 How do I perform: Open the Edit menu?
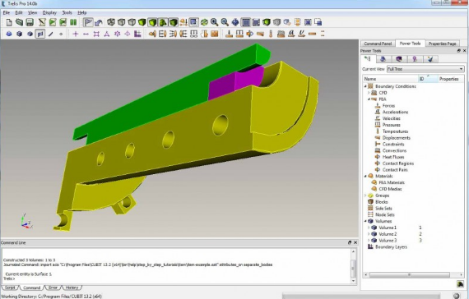(19, 12)
